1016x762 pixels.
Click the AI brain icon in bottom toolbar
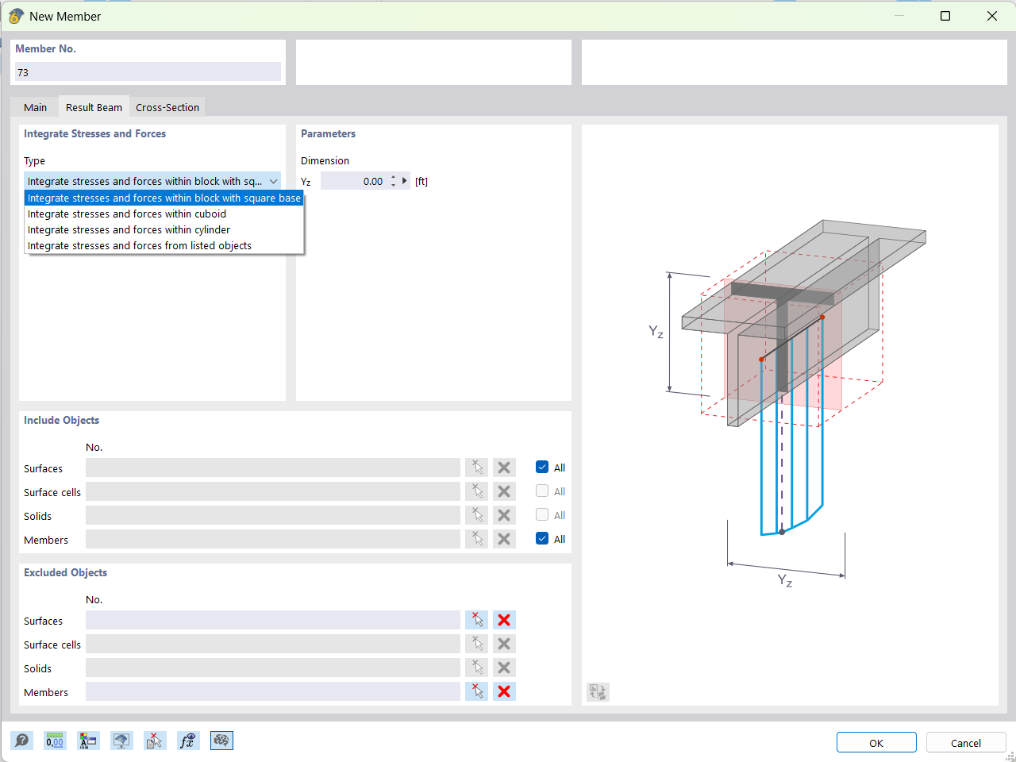coord(221,741)
